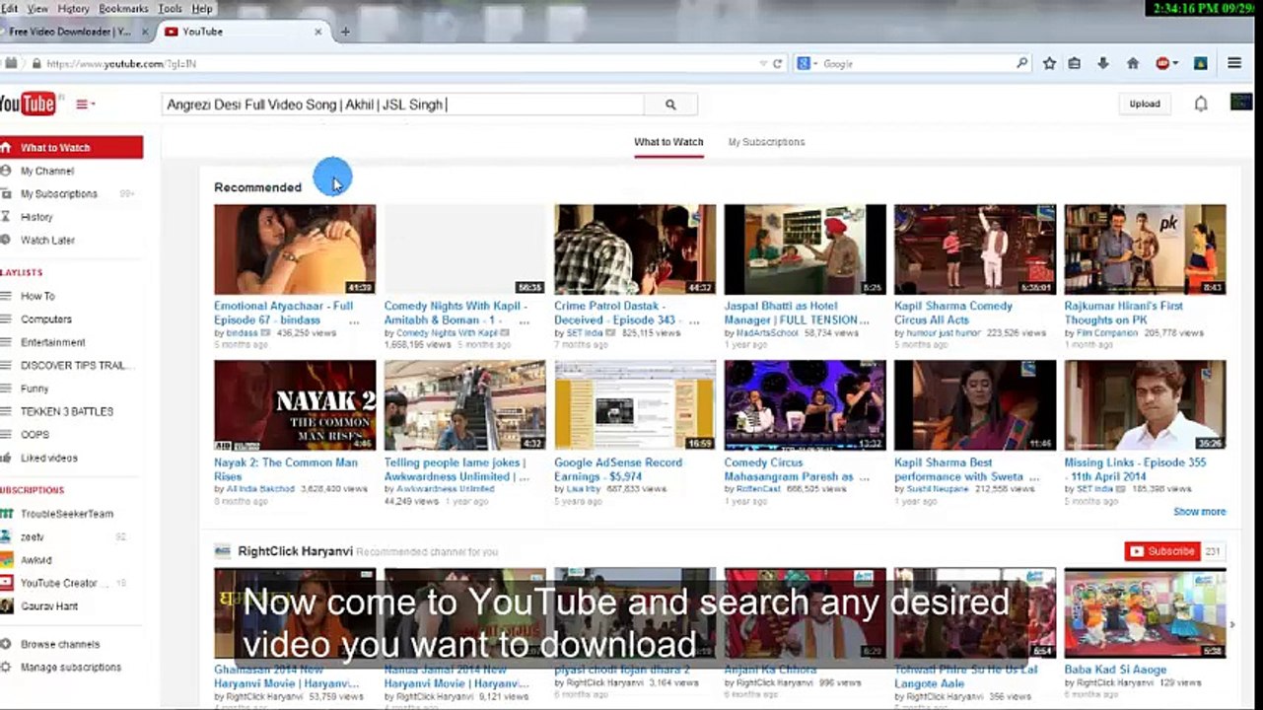Screen dimensions: 1263x710
Task: Open the Bookmarks menu
Action: click(123, 9)
